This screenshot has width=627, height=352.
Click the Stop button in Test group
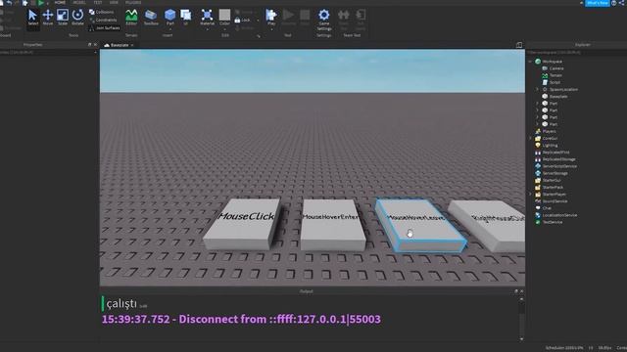[305, 18]
